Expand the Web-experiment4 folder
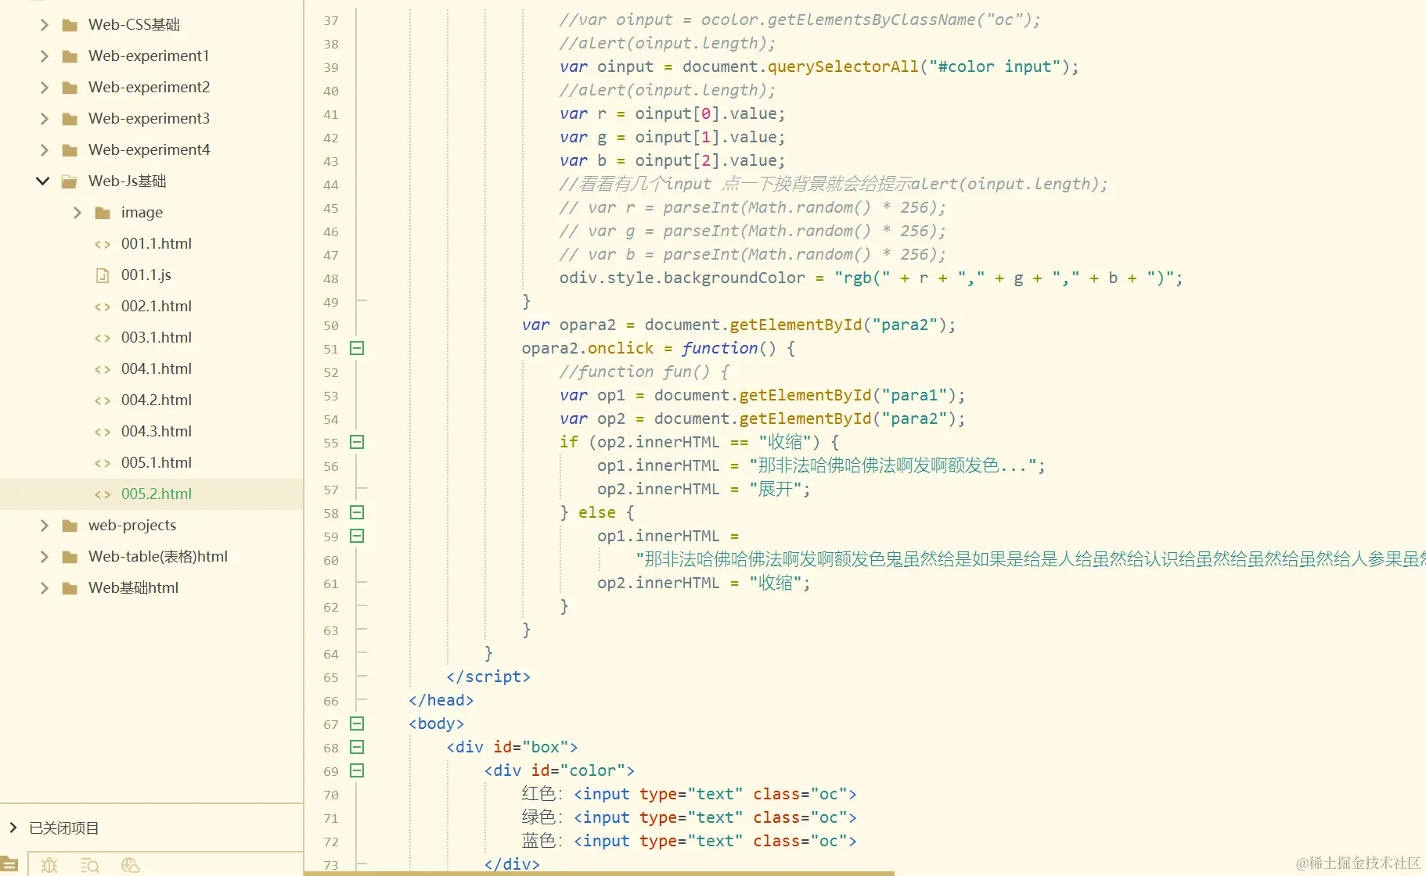This screenshot has width=1426, height=876. pos(44,150)
